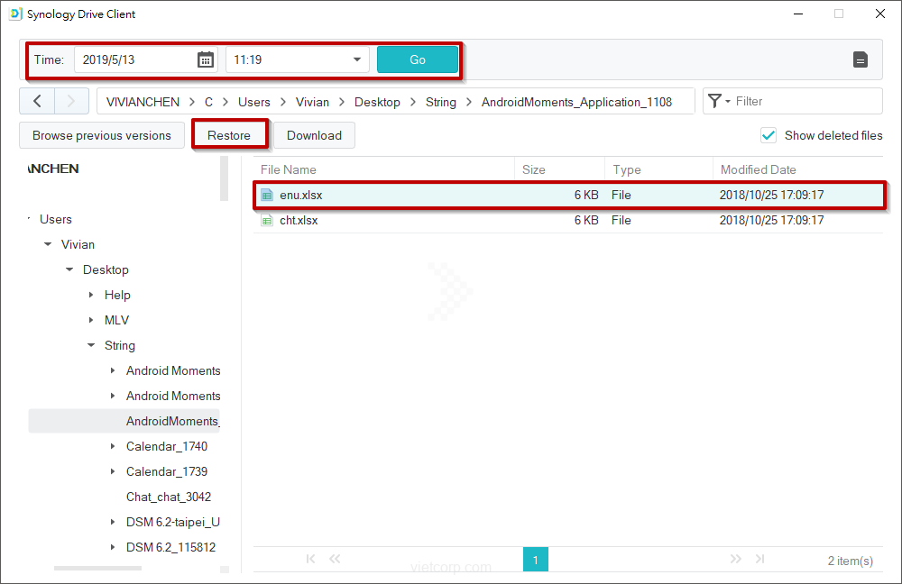Collapse the String folder tree node
This screenshot has width=902, height=584.
click(x=91, y=345)
